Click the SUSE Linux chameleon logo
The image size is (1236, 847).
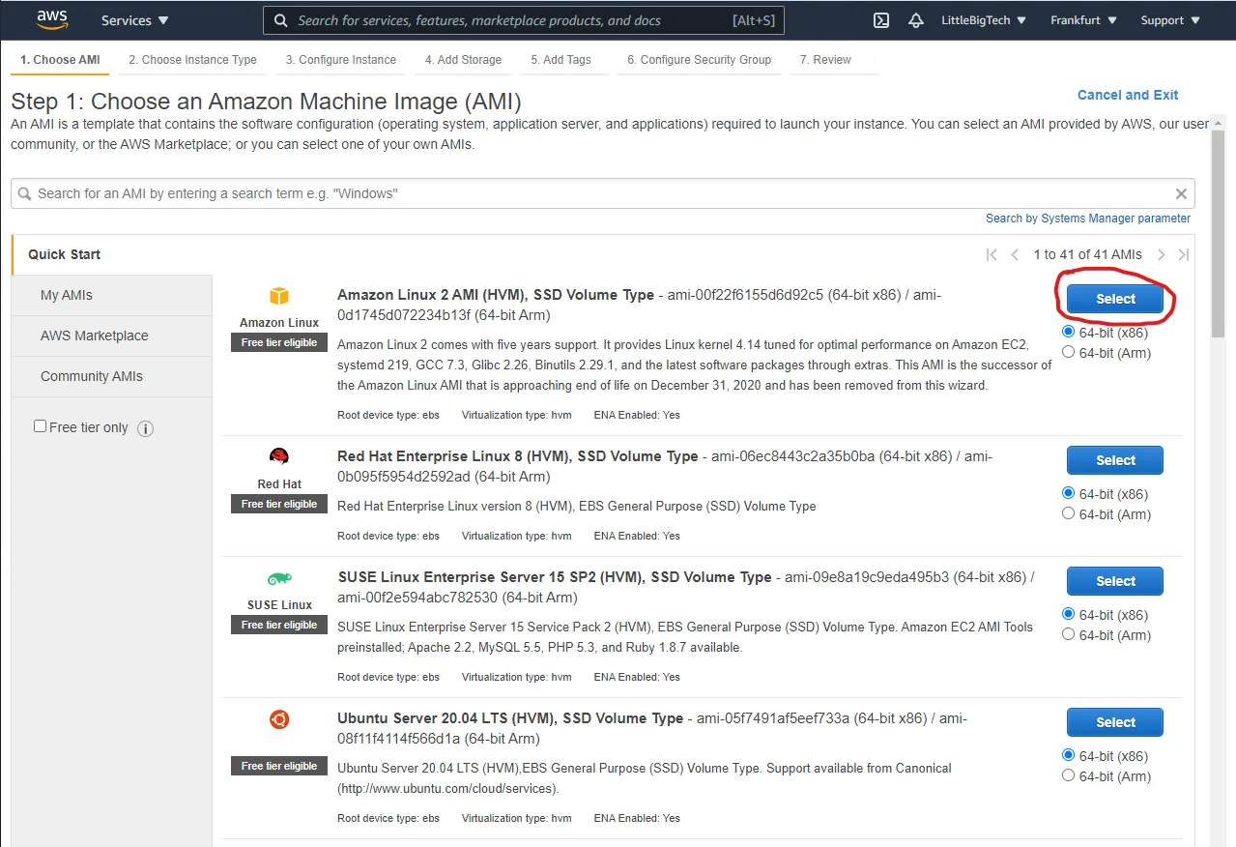[279, 579]
